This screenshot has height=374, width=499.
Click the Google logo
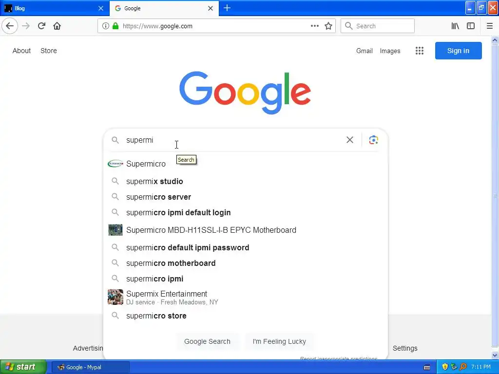pyautogui.click(x=245, y=93)
